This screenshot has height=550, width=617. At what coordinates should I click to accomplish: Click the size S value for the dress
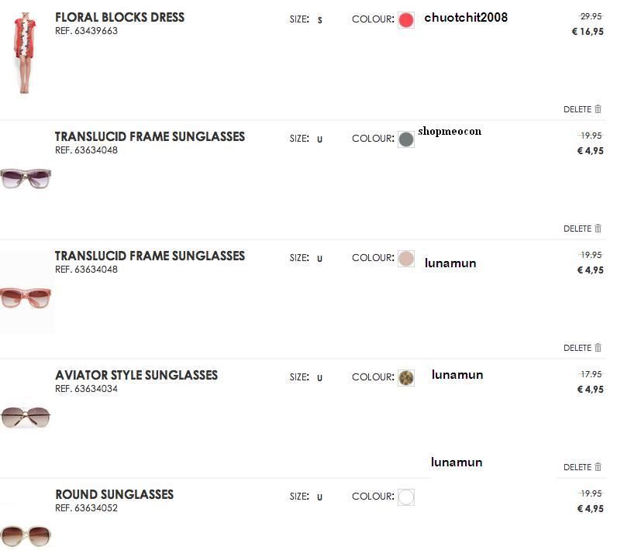point(319,20)
